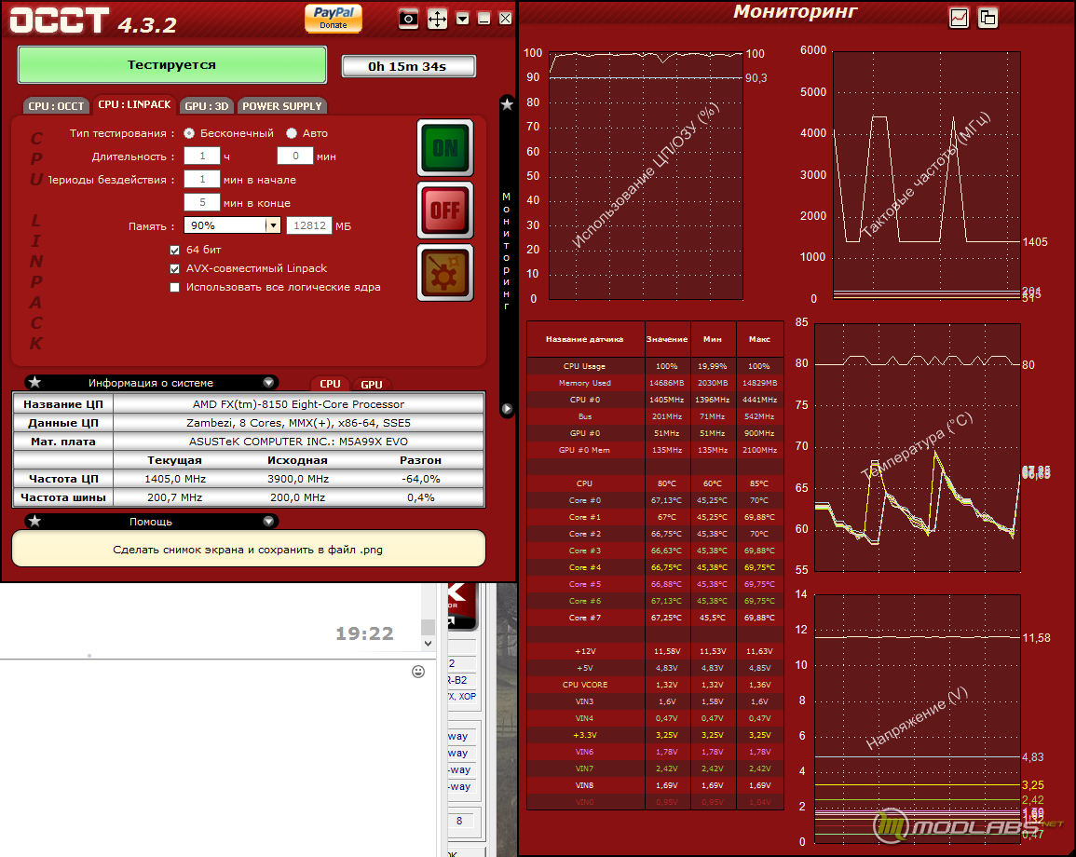The height and width of the screenshot is (857, 1076).
Task: Click the GPU #0 Mem sensor label
Action: pyautogui.click(x=585, y=450)
